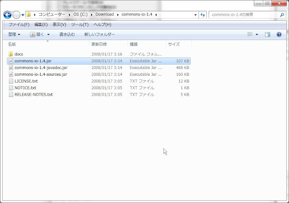Select commons-io-1.4.jar file name
This screenshot has height=203, width=289.
33,61
